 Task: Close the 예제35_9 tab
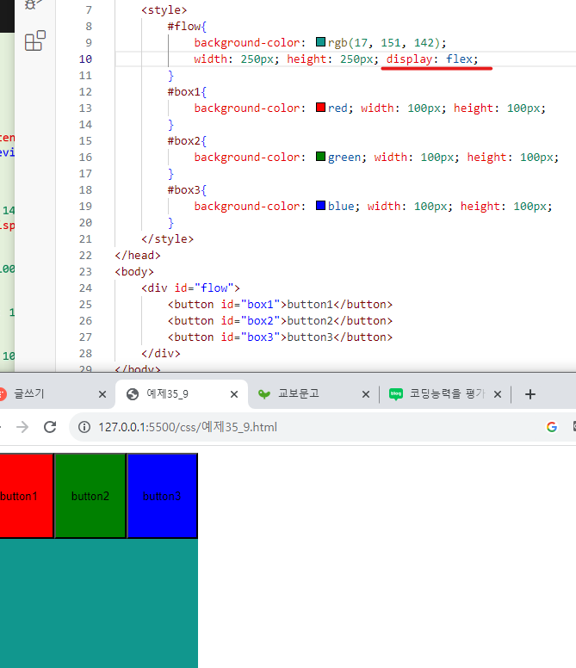[234, 394]
